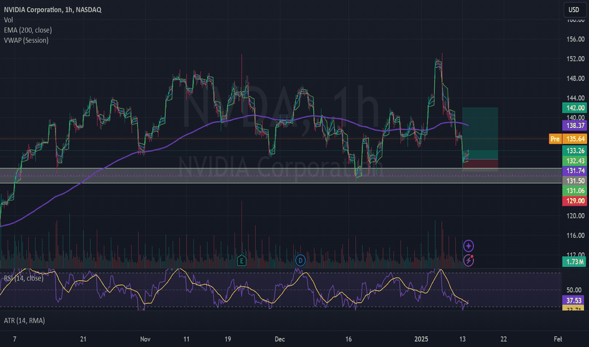Select the Vol indicator legend
The width and height of the screenshot is (589, 347).
pyautogui.click(x=8, y=20)
